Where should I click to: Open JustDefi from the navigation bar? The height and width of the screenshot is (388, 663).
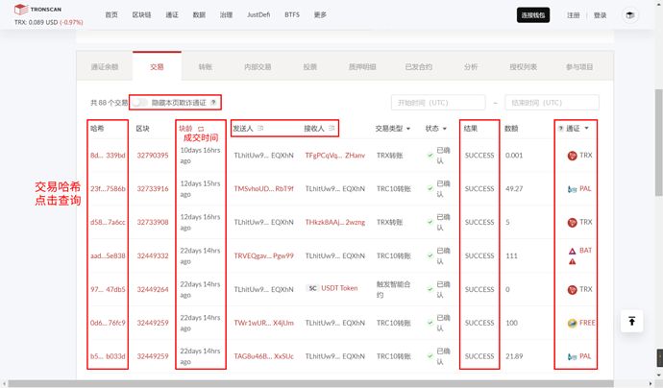(x=258, y=14)
